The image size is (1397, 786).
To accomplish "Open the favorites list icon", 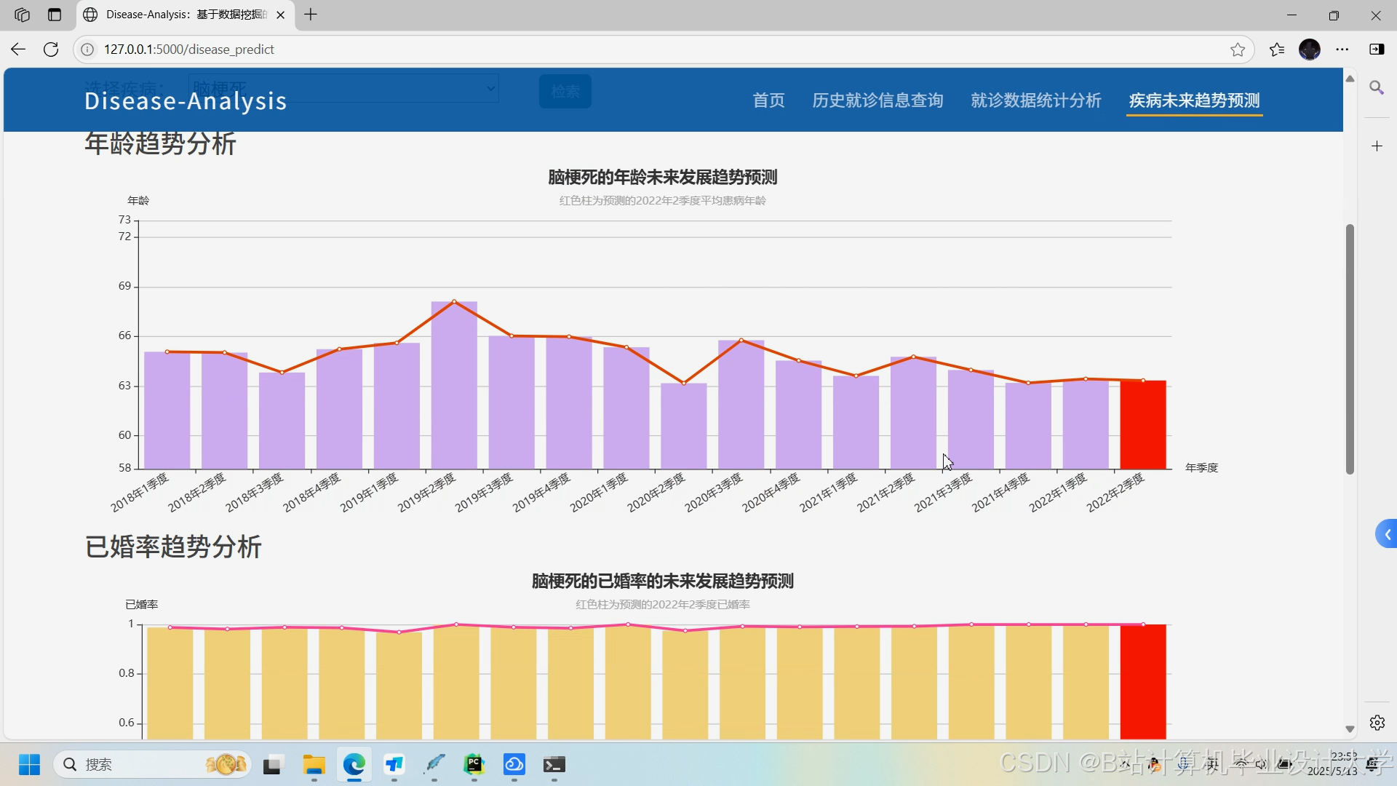I will point(1276,49).
